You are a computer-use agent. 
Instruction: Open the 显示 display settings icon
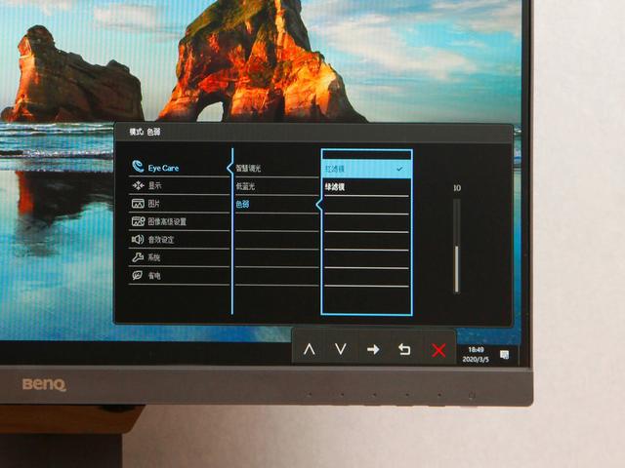[138, 185]
